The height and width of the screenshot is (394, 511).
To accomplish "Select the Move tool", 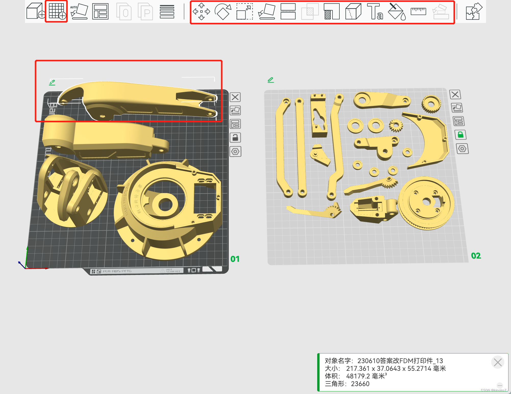I will [x=201, y=11].
